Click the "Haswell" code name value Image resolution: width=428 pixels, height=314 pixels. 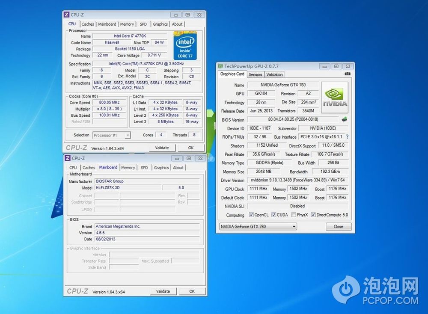(x=112, y=42)
